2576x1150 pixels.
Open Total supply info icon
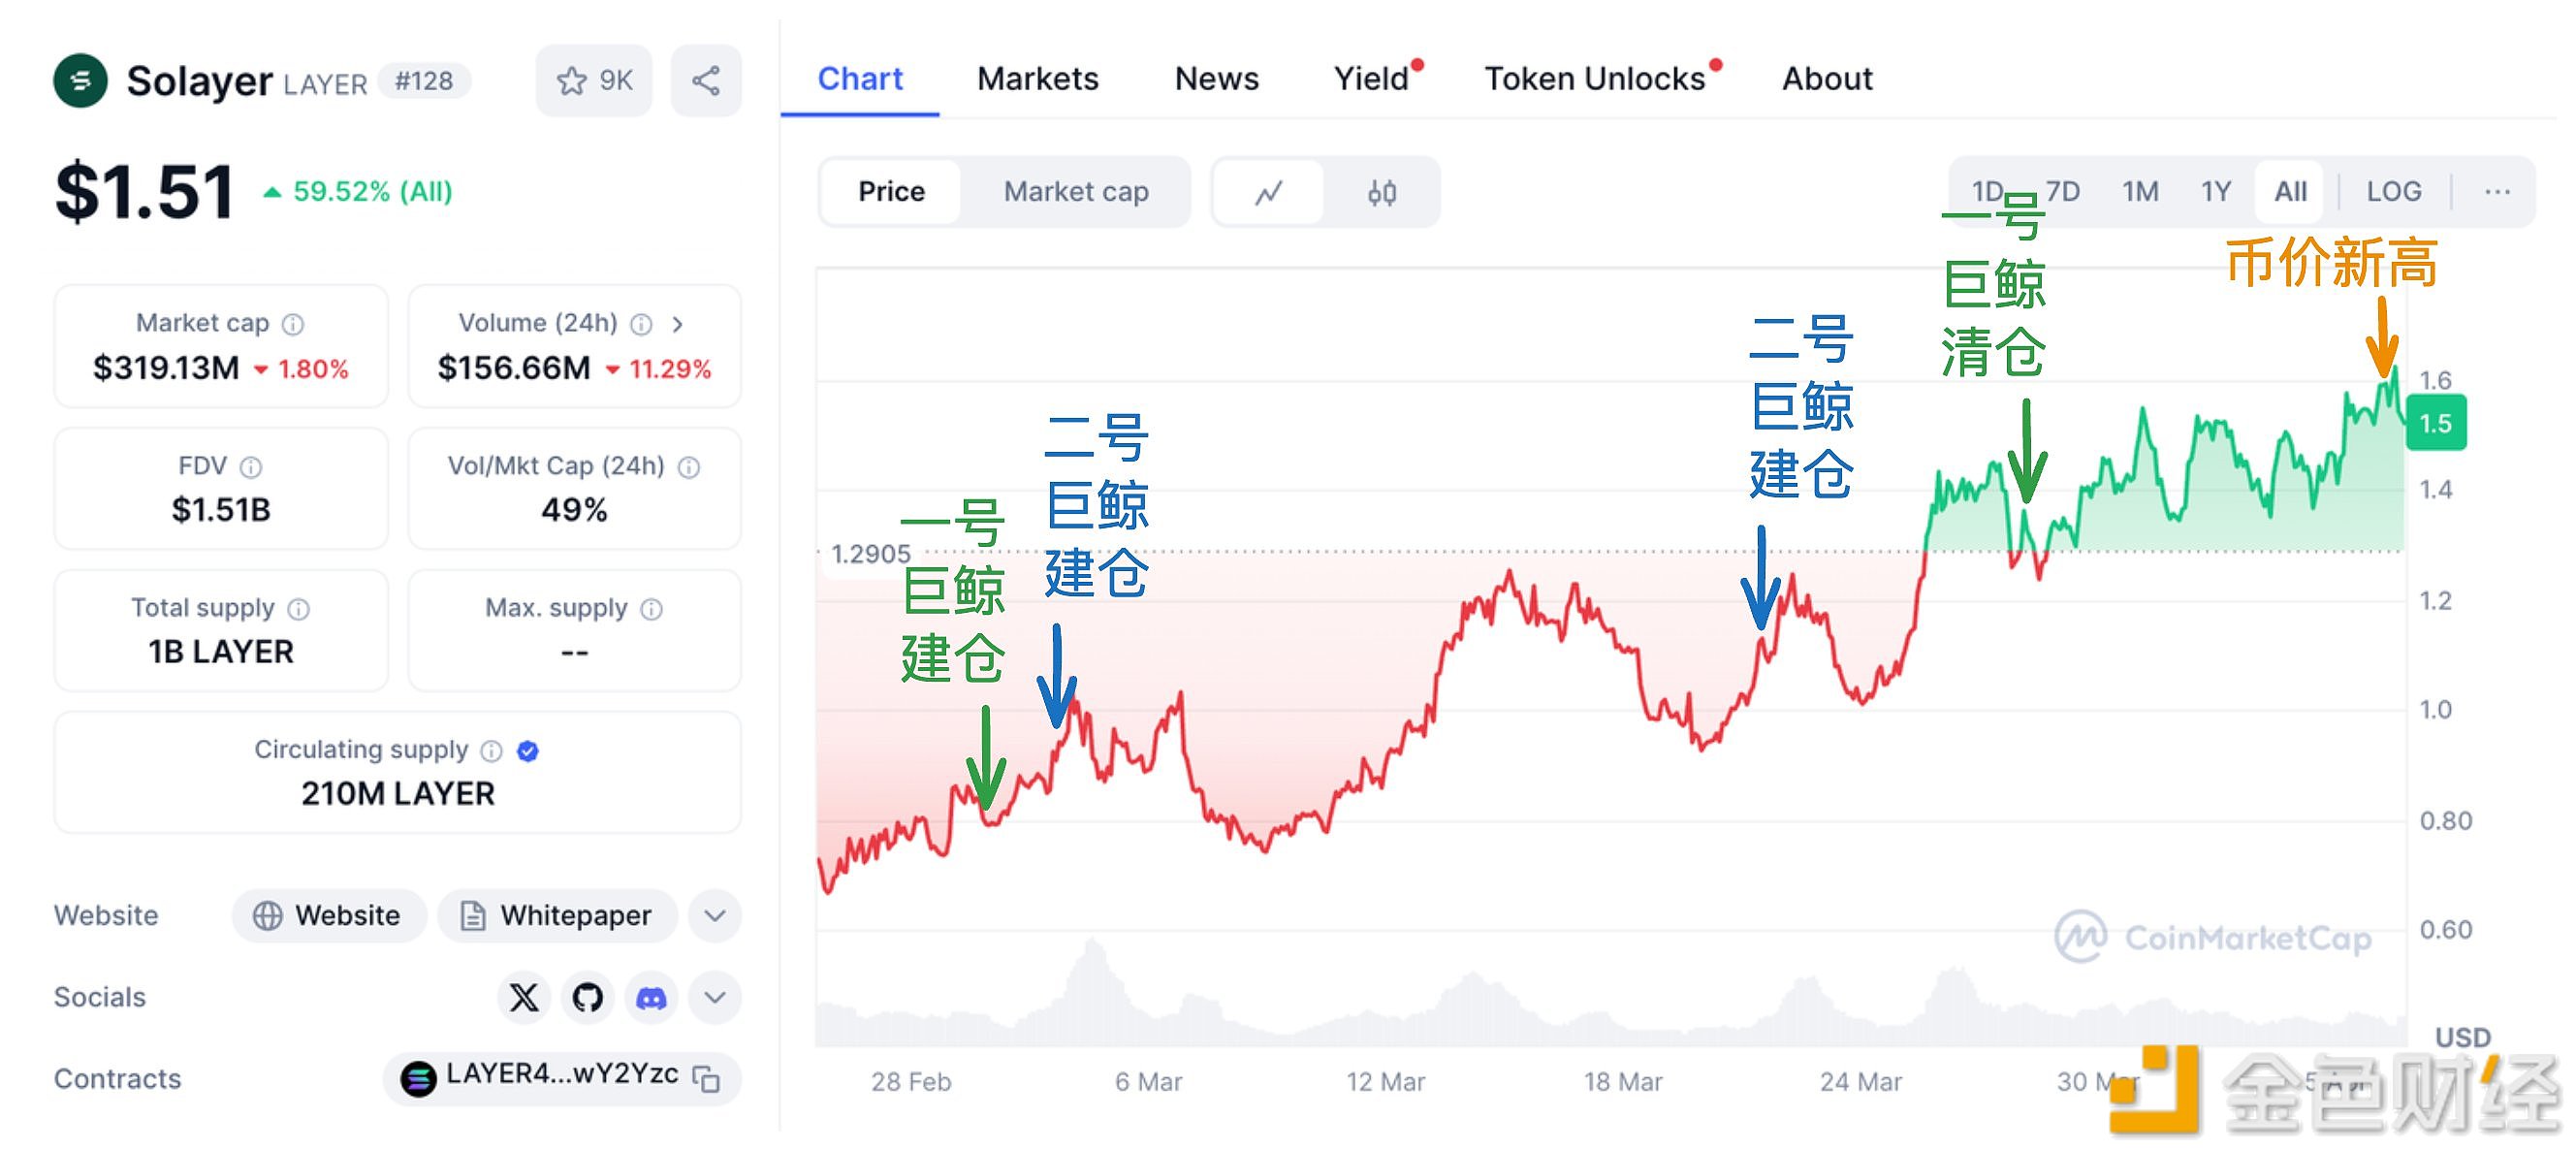coord(299,609)
